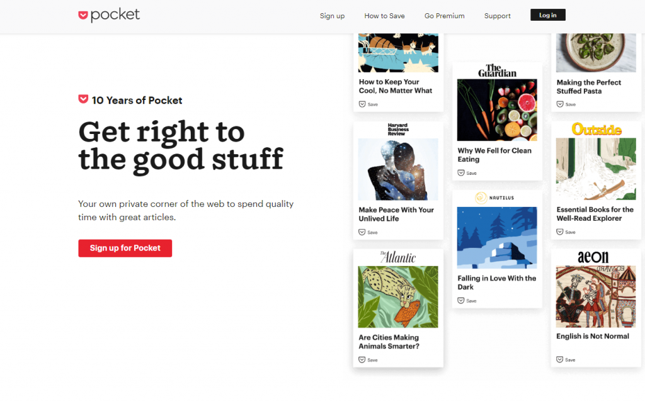Save the "English is Not Normal" article
645x402 pixels.
tap(566, 360)
